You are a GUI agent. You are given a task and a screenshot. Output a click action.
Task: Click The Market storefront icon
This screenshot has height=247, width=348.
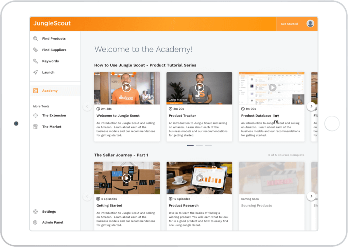click(x=35, y=127)
